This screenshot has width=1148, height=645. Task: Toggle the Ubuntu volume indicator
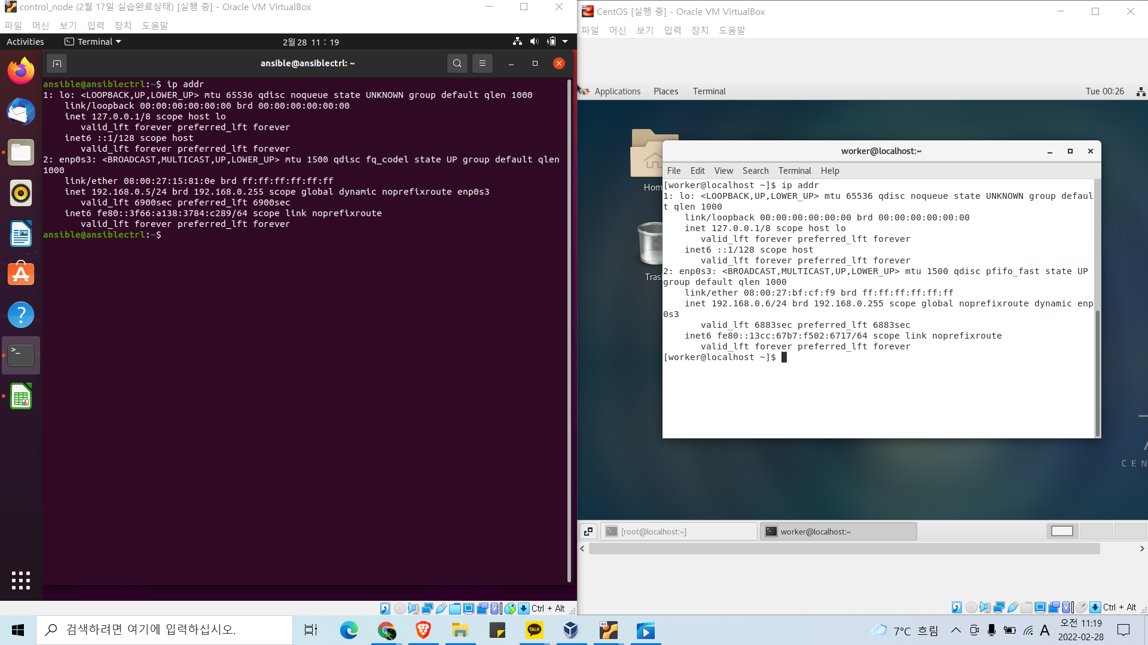[x=534, y=42]
